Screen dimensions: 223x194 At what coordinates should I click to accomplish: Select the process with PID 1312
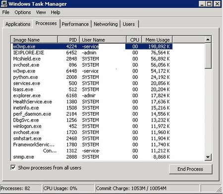click(x=93, y=151)
